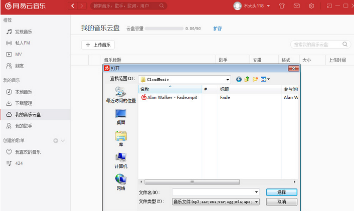Select Alan Walker - Fade.mp3 file
Viewport: 354px width, 211px height.
point(169,97)
